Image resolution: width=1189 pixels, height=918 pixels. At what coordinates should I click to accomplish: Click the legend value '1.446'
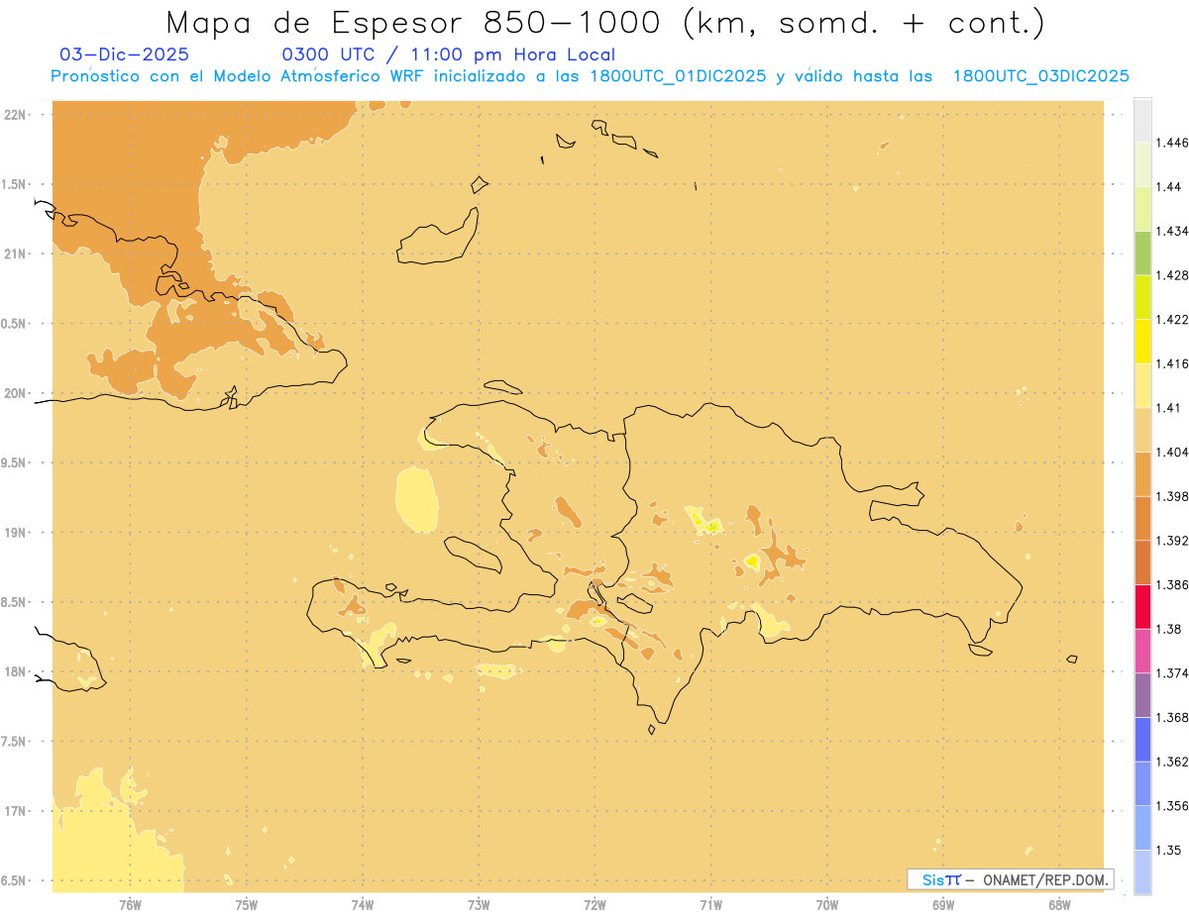click(1173, 143)
